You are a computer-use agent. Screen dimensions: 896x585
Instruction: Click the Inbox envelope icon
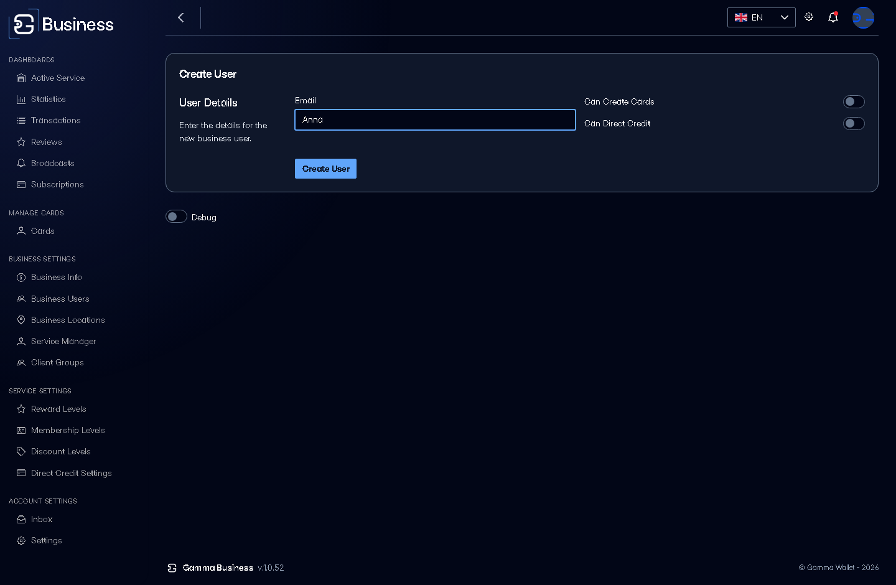[21, 520]
